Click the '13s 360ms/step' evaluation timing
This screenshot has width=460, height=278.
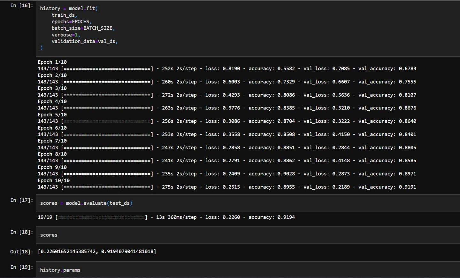tap(176, 217)
